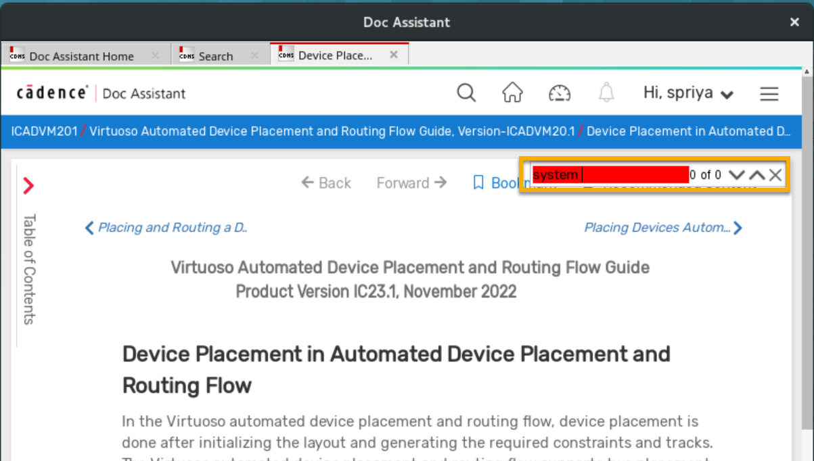This screenshot has height=461, width=814.
Task: Jump to next find match arrow
Action: coord(737,175)
